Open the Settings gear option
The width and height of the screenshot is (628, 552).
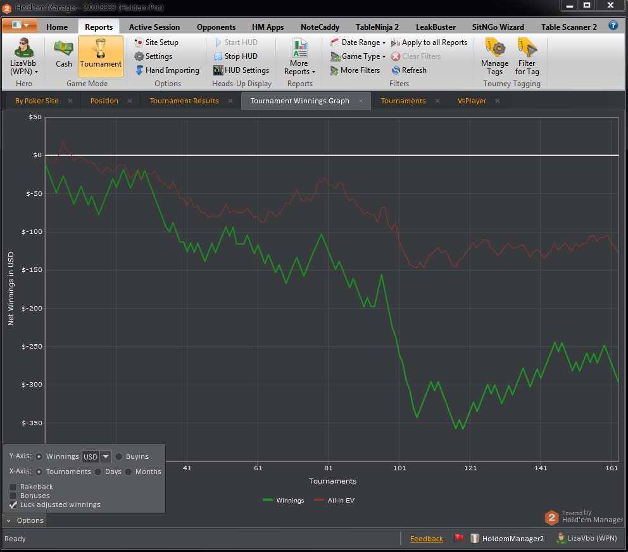coord(153,56)
